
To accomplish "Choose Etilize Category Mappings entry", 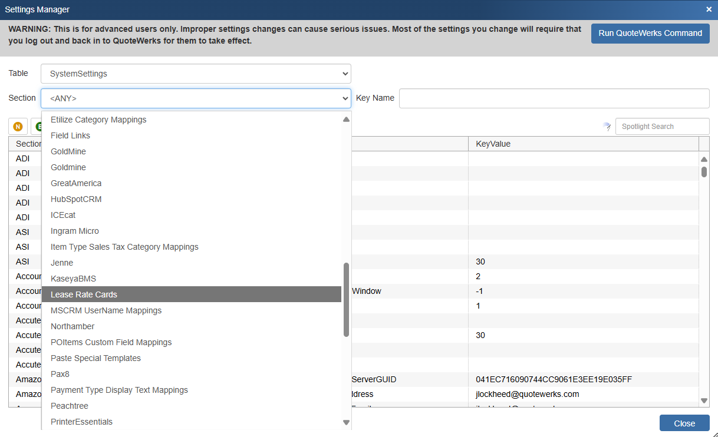I will (x=98, y=120).
